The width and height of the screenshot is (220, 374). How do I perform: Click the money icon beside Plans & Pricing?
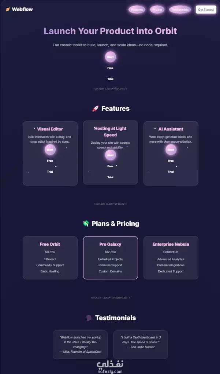(x=86, y=224)
